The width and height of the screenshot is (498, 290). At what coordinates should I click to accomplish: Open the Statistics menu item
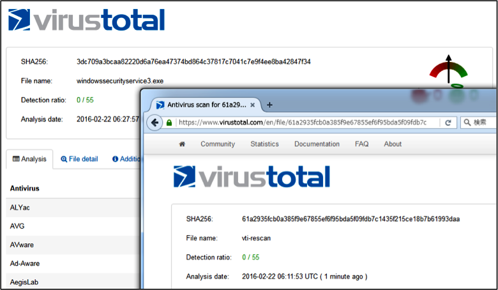pos(264,144)
